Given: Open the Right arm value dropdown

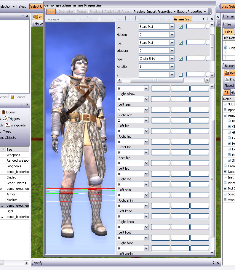Looking at the screenshot, I should [x=146, y=120].
